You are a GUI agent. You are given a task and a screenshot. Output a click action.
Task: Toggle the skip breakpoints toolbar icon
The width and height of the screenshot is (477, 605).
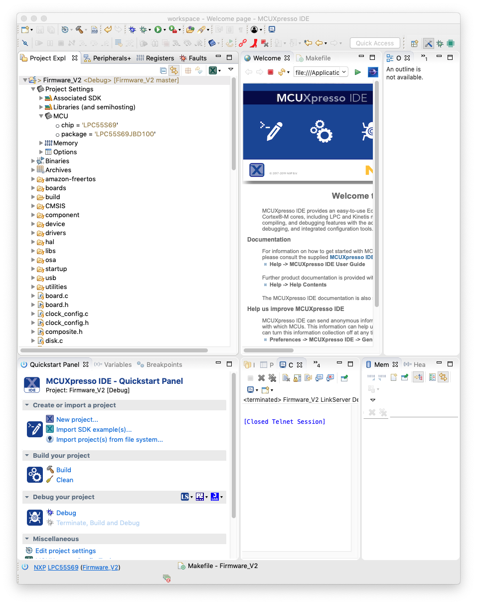click(24, 43)
